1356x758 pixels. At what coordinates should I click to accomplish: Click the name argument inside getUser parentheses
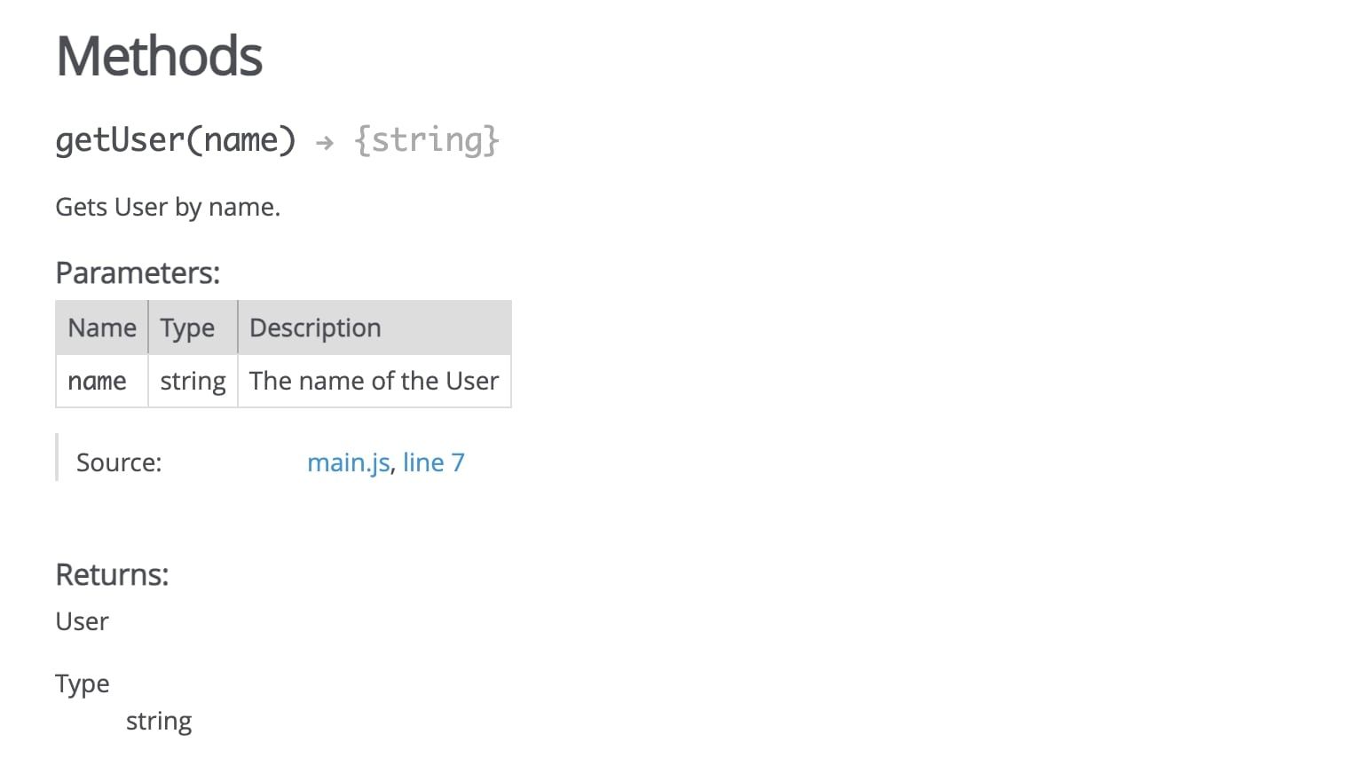(x=240, y=140)
